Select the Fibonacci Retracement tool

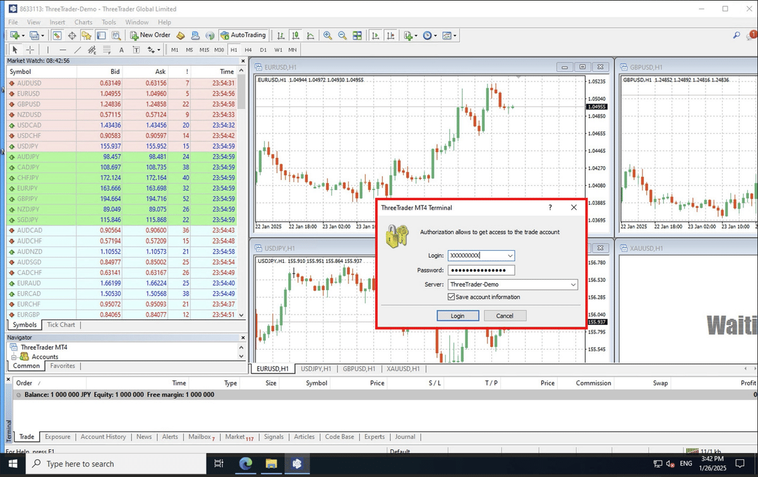click(107, 49)
